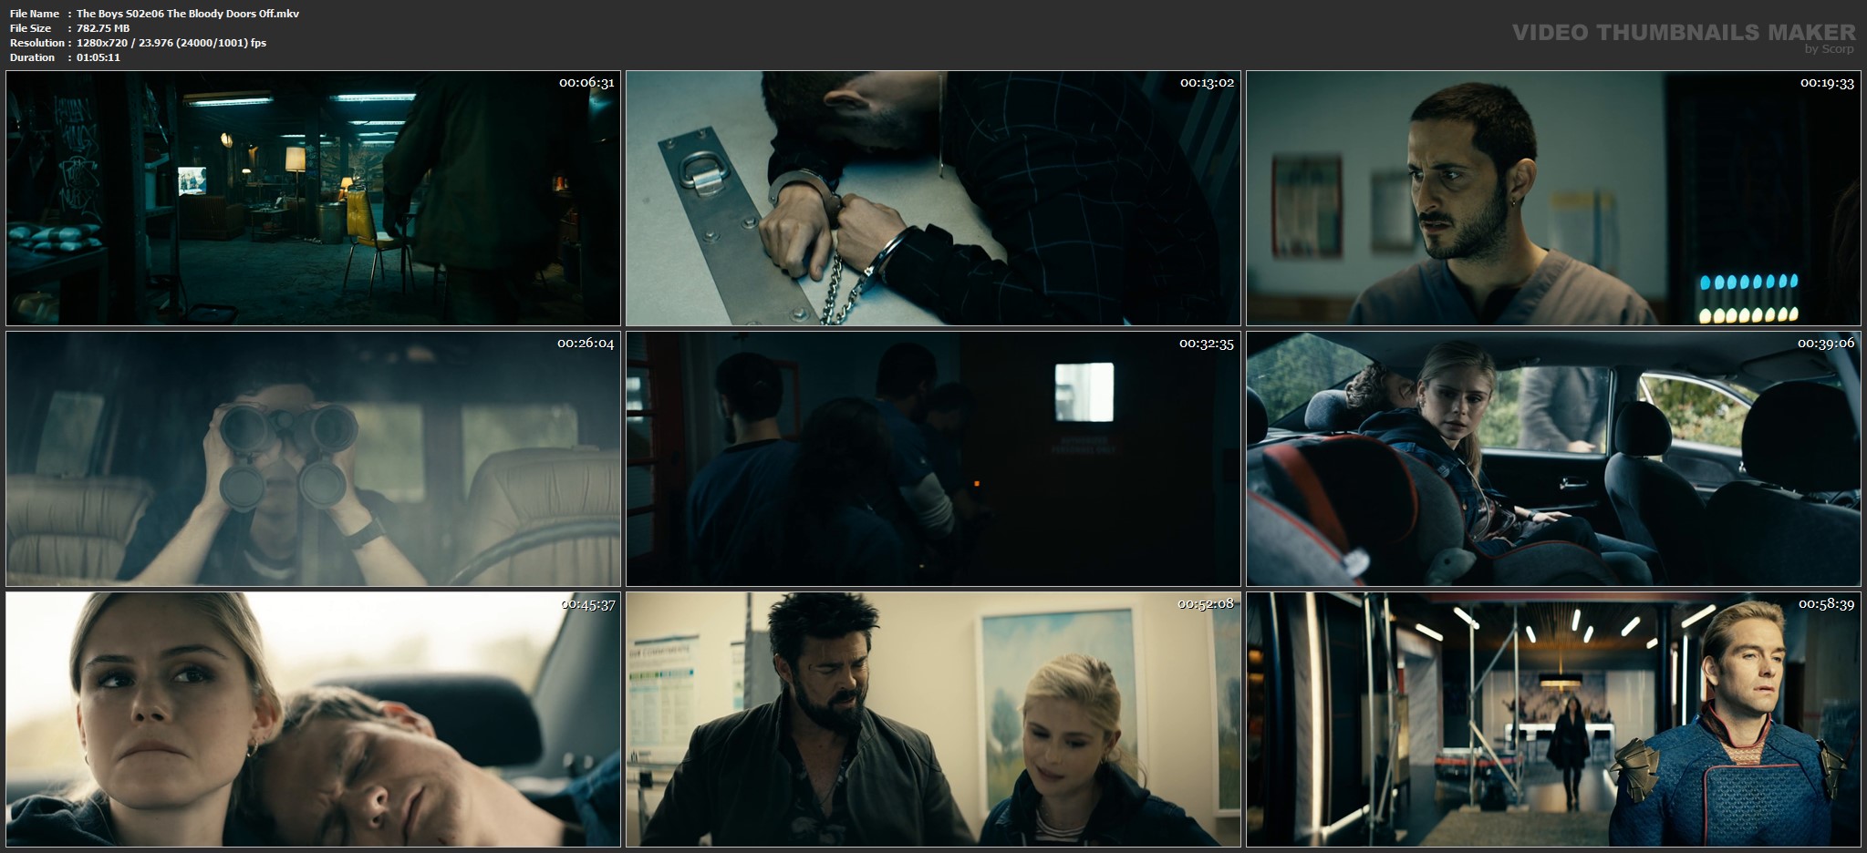
Task: Click the file size value '782.75 MB'
Action: point(103,28)
